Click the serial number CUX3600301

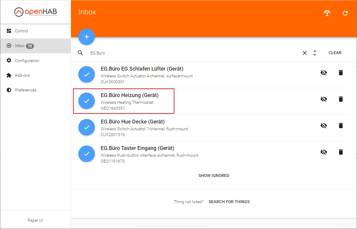pyautogui.click(x=113, y=82)
